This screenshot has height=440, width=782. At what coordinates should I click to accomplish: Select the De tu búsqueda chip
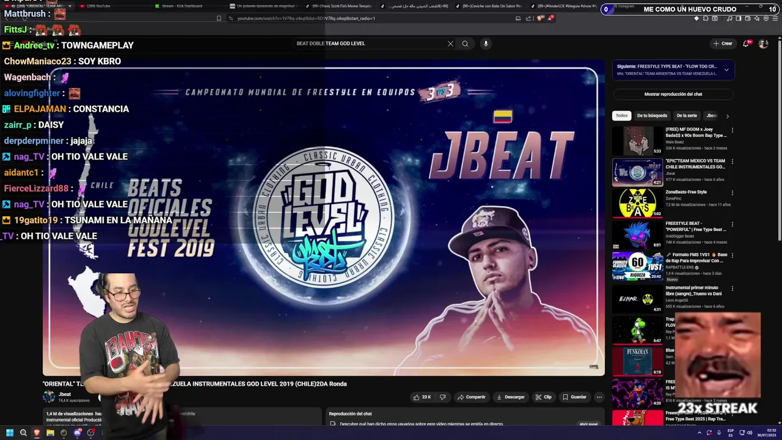[x=652, y=116]
